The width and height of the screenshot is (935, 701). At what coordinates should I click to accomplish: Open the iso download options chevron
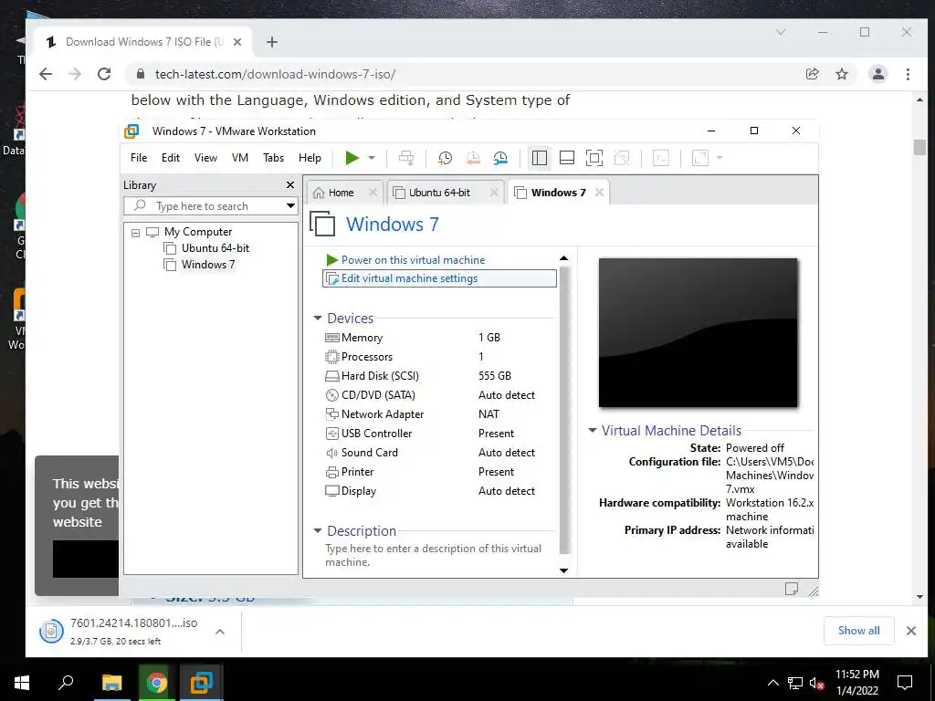click(220, 632)
